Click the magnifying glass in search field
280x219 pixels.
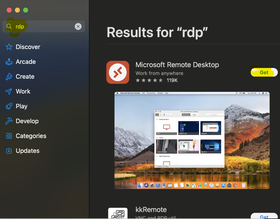[x=9, y=26]
